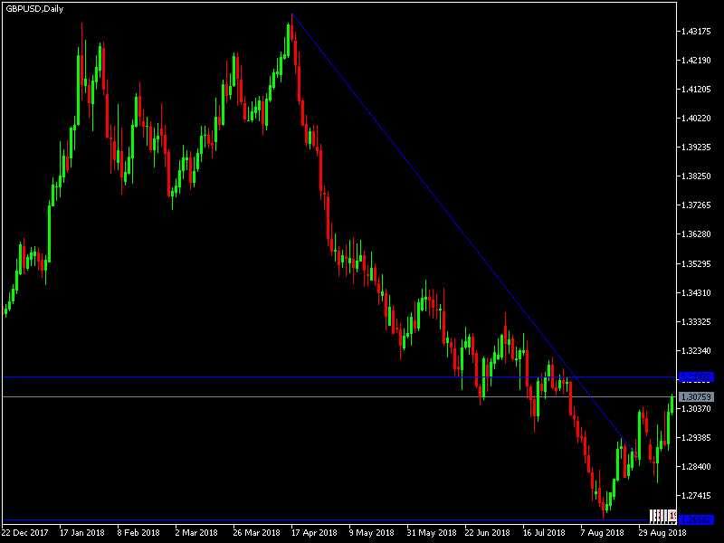Click the 8 Feb 2018 date label
The height and width of the screenshot is (543, 724).
(x=138, y=533)
